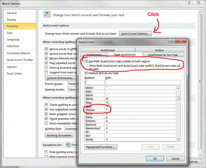
Task: Open the Spanish modes dropdown
Action: point(72,90)
